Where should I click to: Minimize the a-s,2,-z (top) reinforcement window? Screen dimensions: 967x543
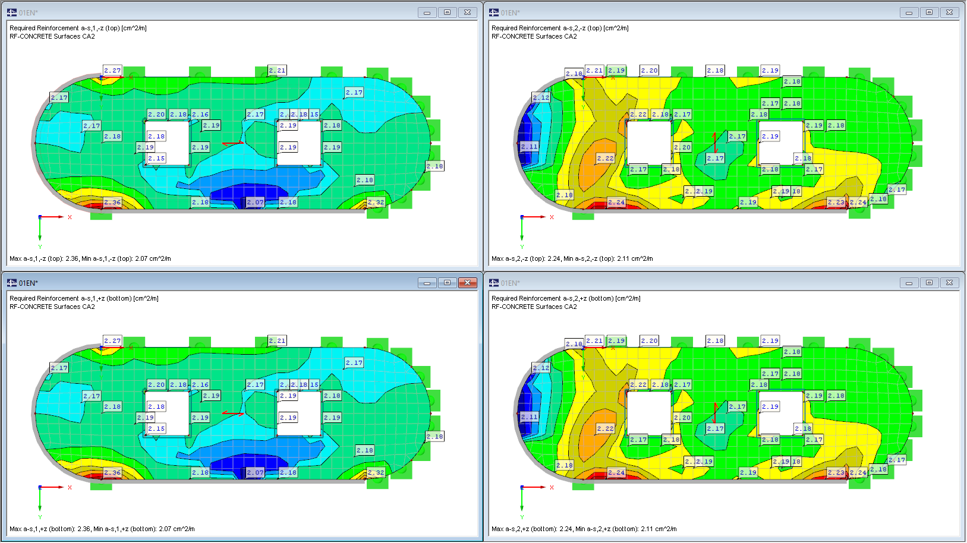pyautogui.click(x=909, y=12)
